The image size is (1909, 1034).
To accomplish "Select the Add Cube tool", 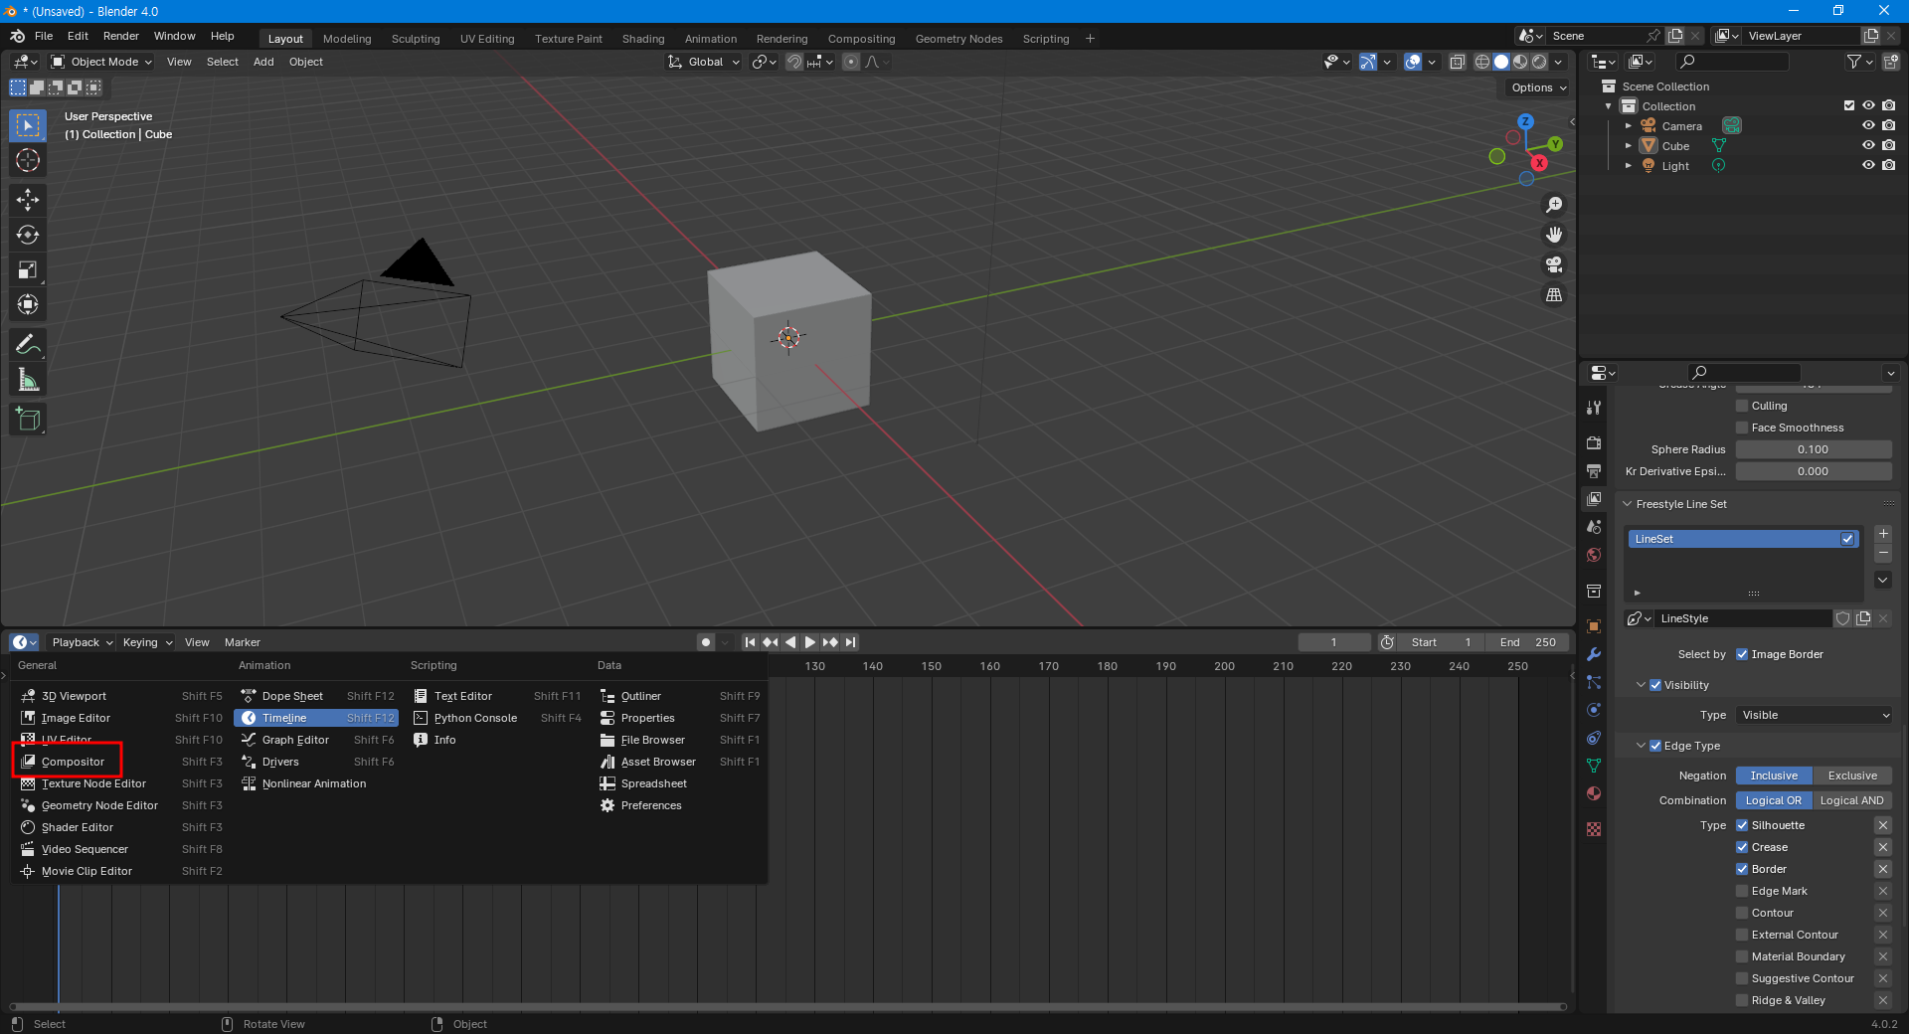I will click(28, 419).
